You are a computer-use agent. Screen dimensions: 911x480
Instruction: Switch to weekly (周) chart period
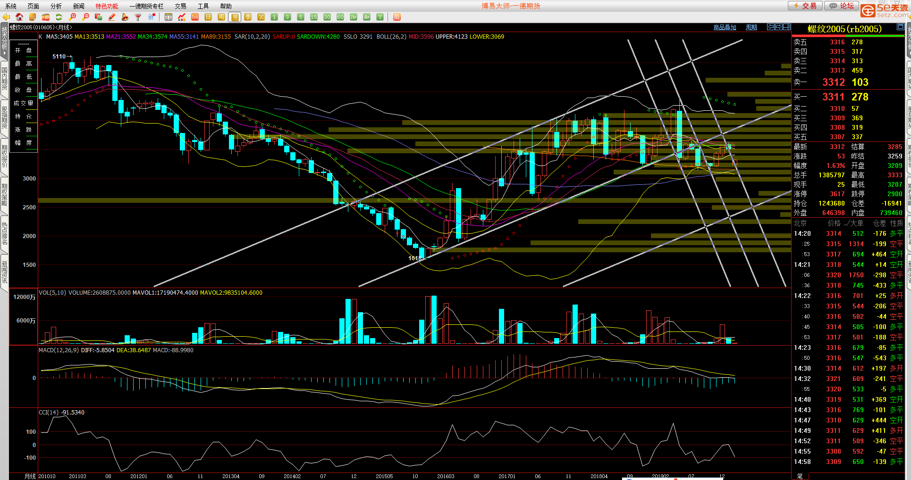coord(221,17)
